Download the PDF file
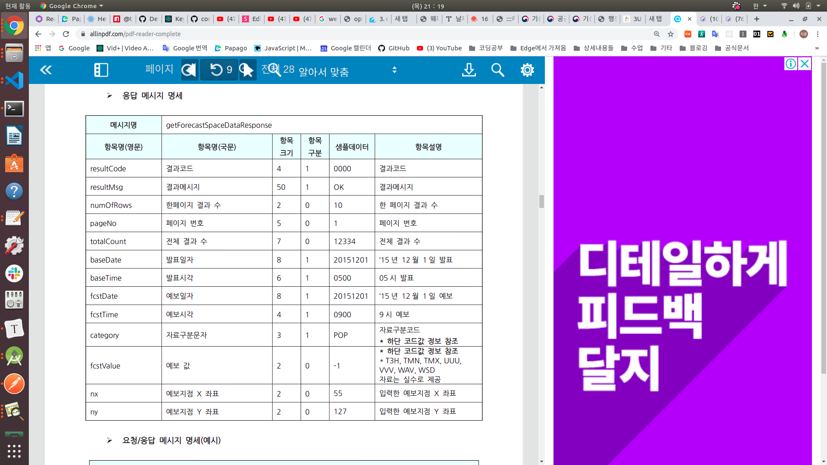 [x=469, y=70]
